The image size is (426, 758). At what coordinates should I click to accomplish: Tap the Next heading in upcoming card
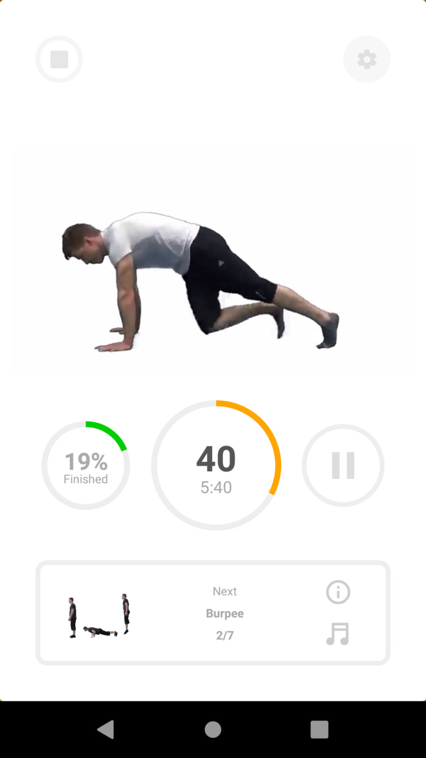[x=225, y=592]
